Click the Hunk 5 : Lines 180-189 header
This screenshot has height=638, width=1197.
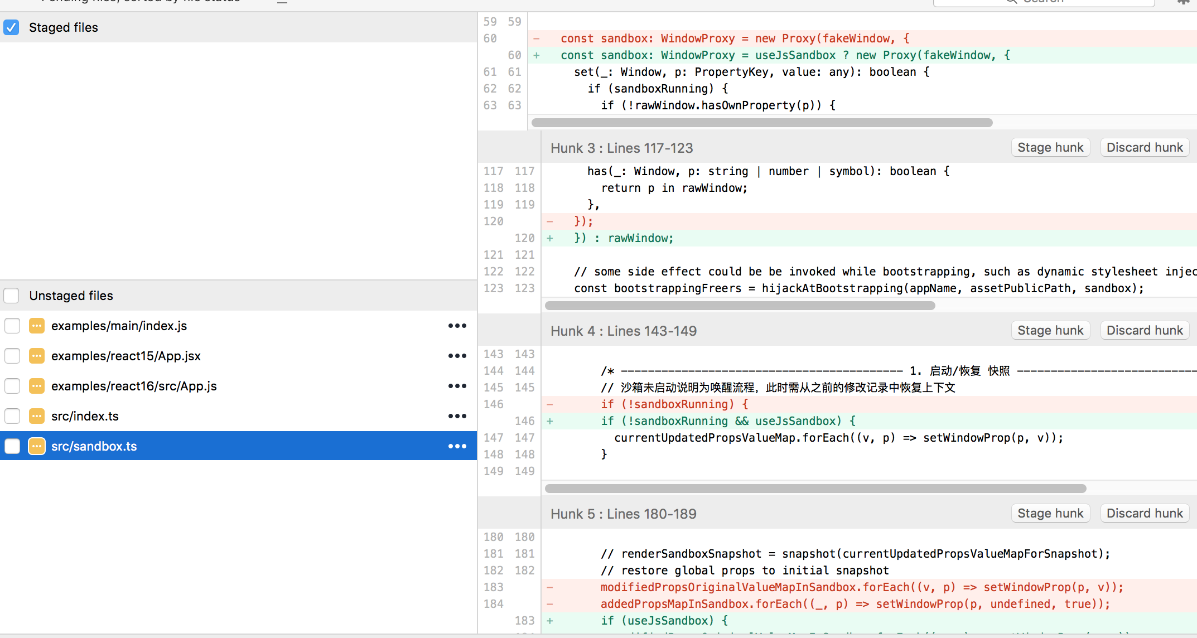point(623,513)
